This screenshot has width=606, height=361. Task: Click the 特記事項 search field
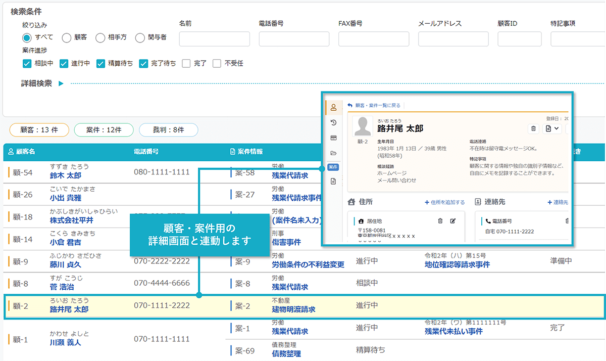pos(578,39)
